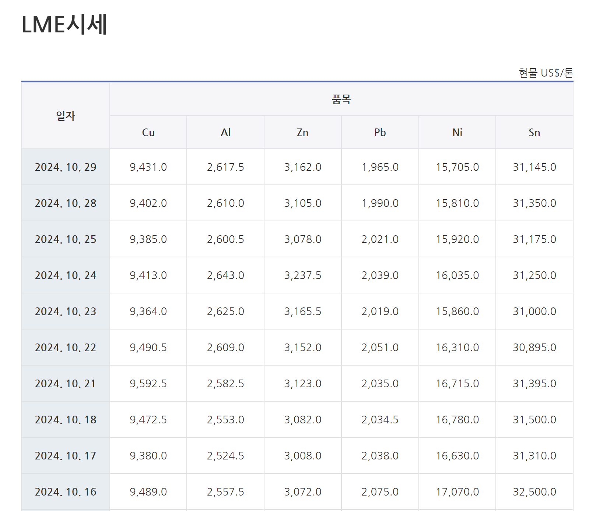Click the Ni price 17,070.0
The height and width of the screenshot is (511, 596).
click(x=457, y=492)
